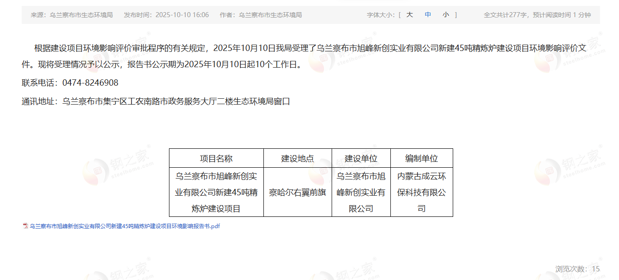This screenshot has width=619, height=280.
Task: Click the project name cell in table body
Action: (216, 193)
